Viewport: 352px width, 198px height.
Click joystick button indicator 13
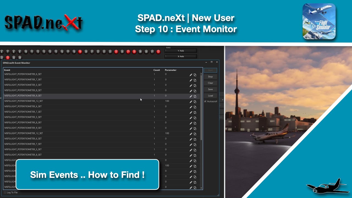[44, 52]
